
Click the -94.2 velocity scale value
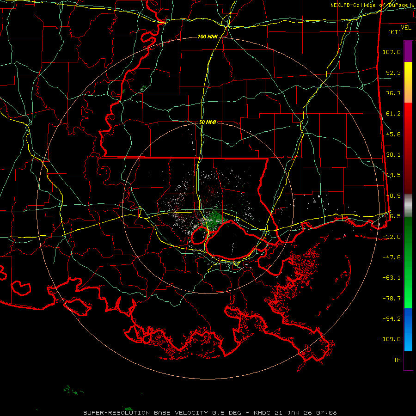click(392, 319)
